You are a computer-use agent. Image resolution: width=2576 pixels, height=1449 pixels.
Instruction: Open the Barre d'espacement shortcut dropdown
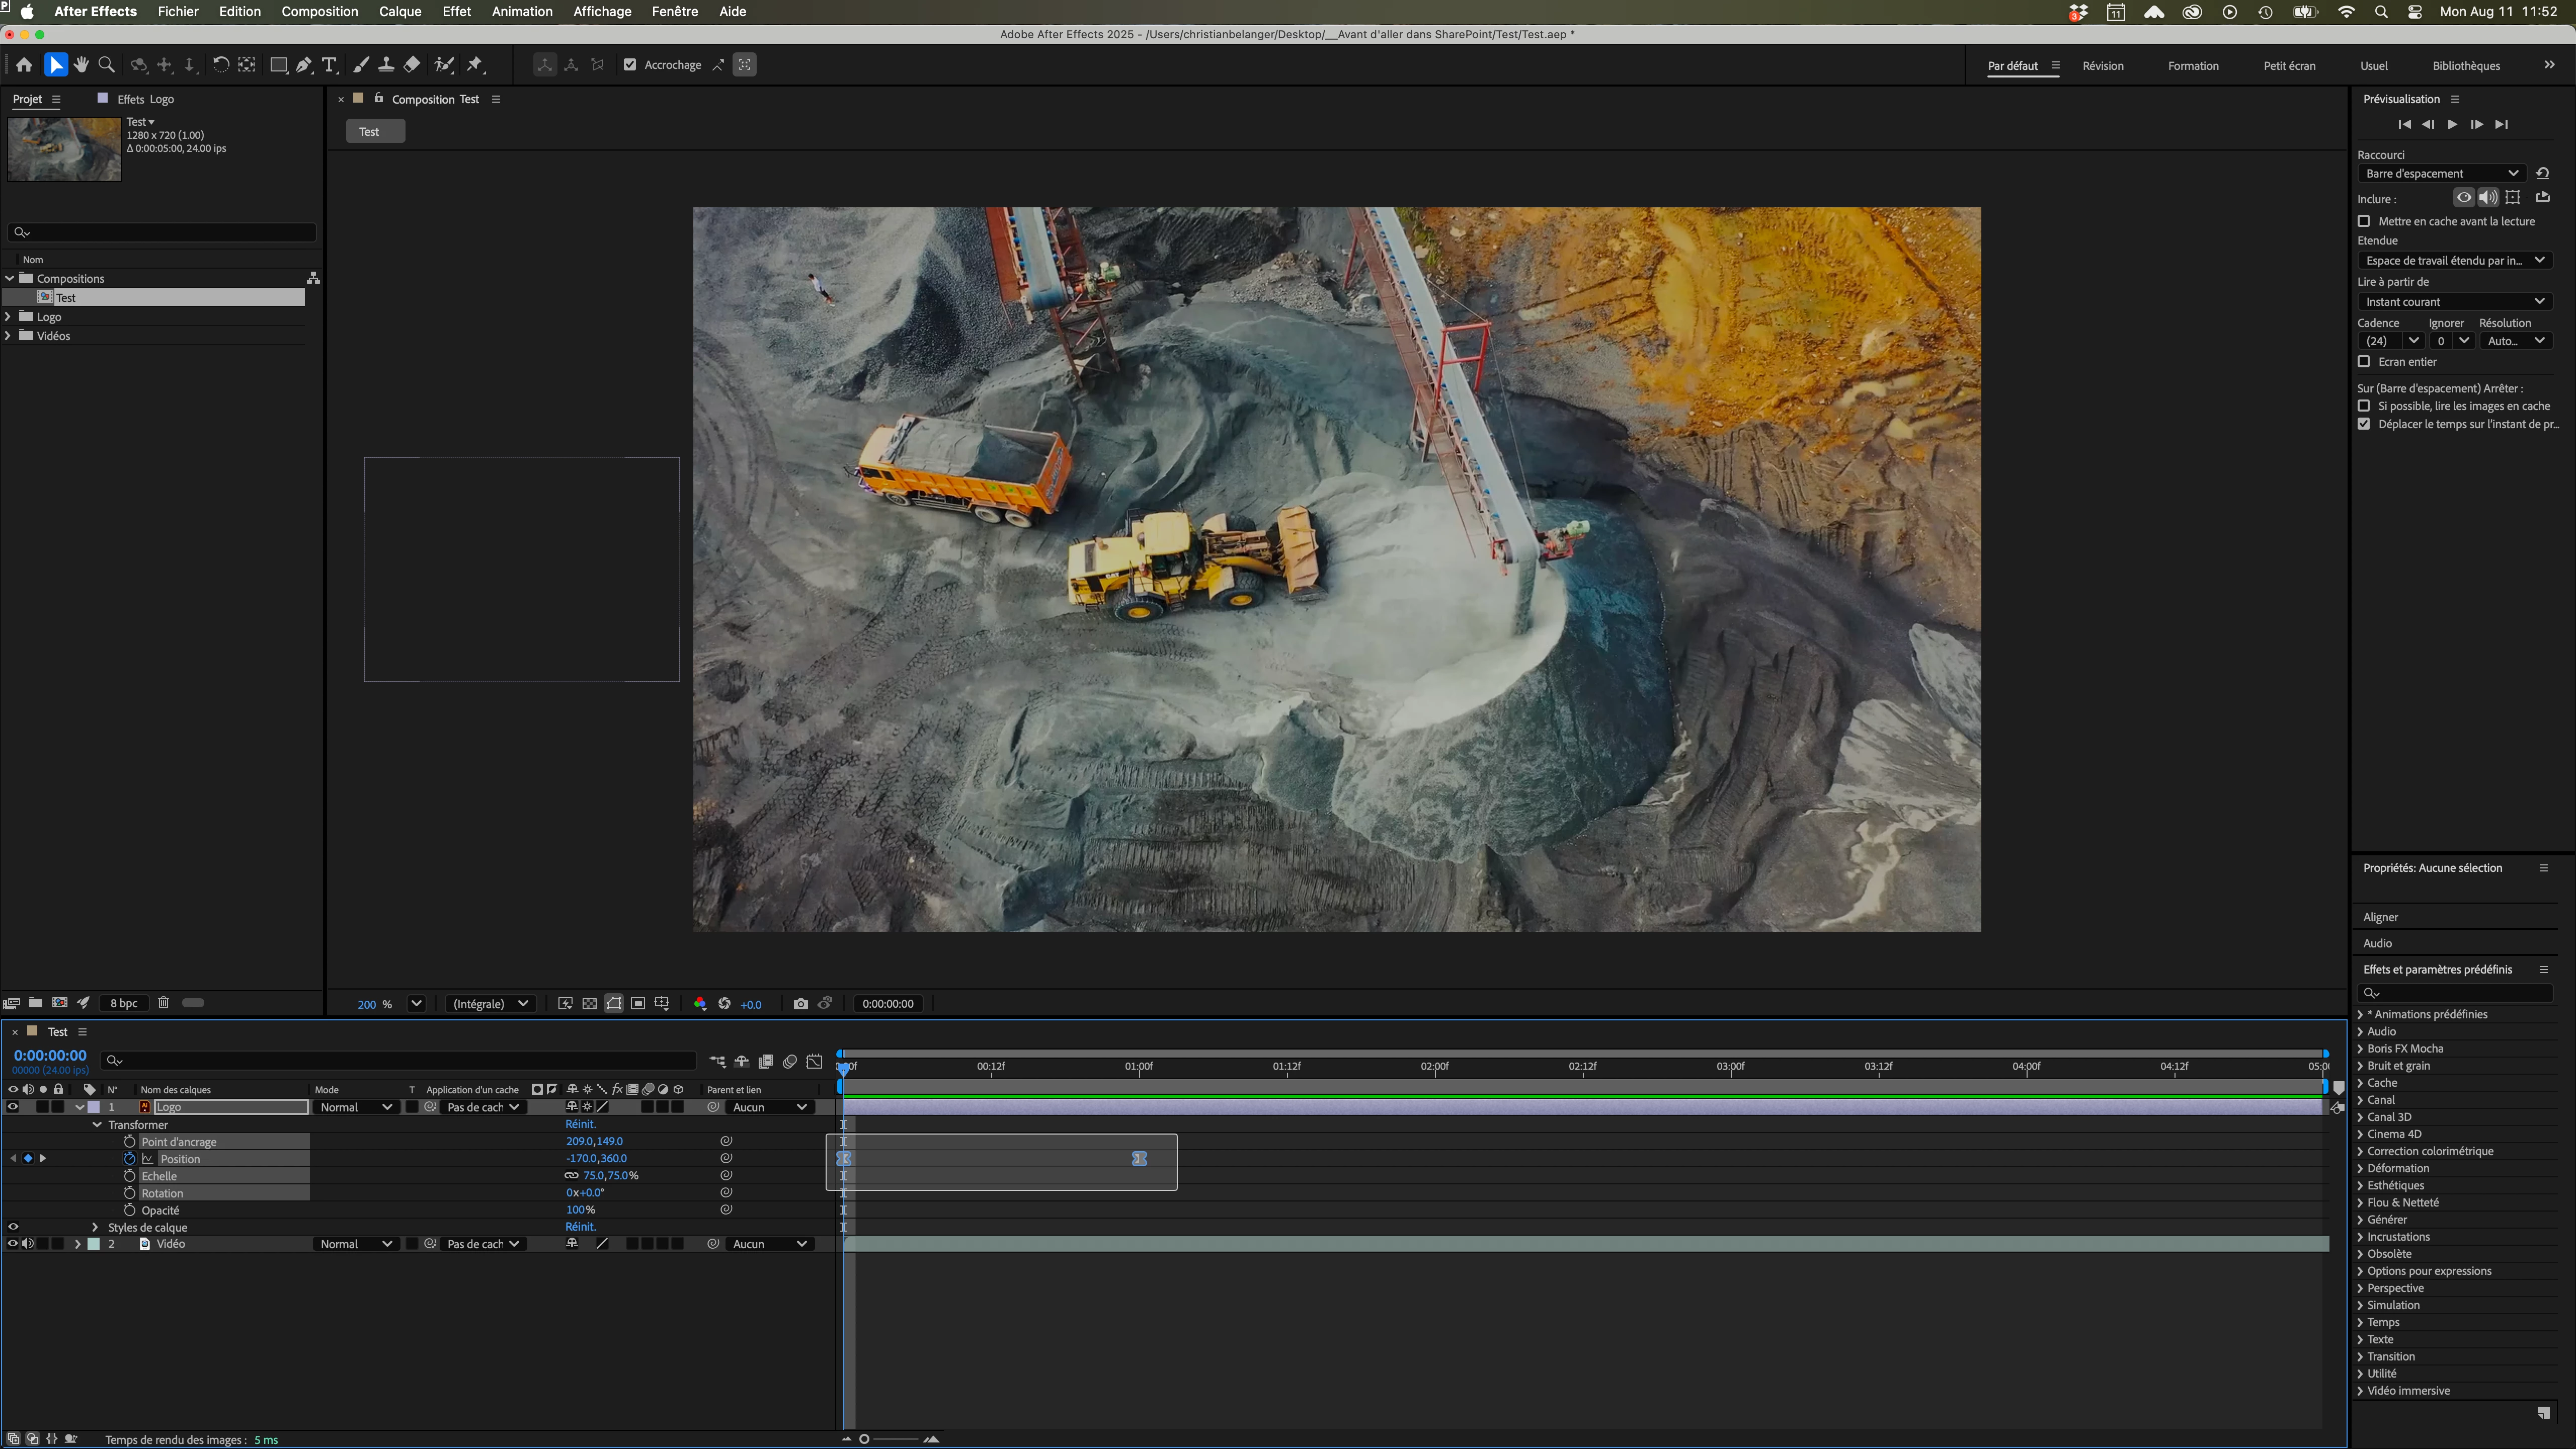point(2441,174)
